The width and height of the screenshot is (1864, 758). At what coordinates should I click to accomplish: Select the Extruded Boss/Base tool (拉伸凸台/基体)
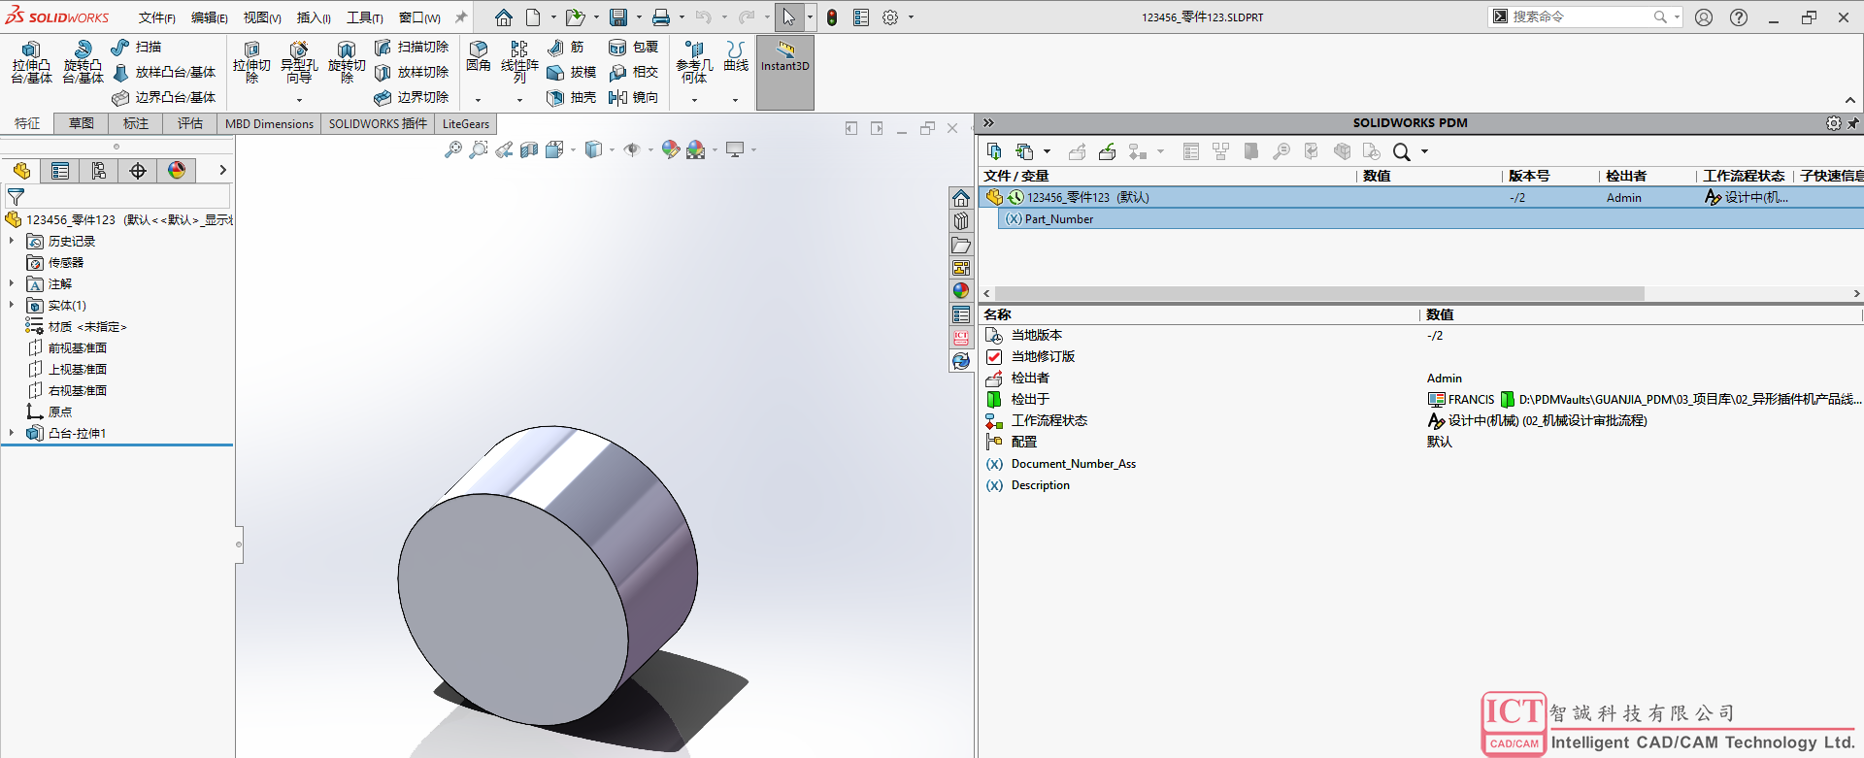click(31, 62)
